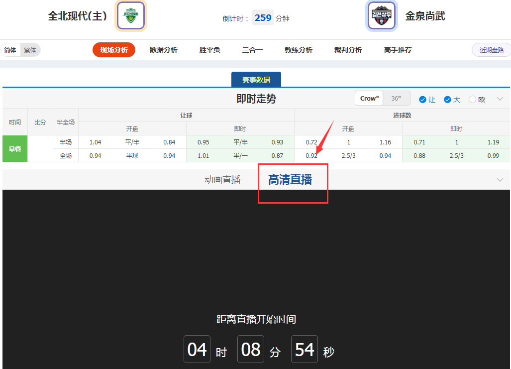Viewport: 511px width, 369px height.
Task: Click the 全场 row label
Action: pos(66,156)
